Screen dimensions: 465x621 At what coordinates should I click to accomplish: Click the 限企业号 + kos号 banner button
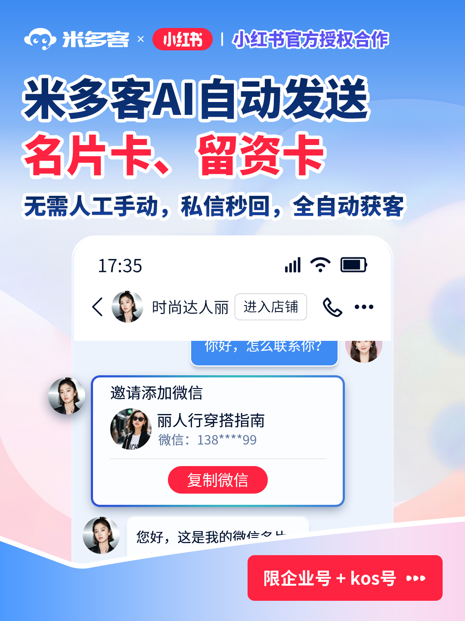coord(345,578)
